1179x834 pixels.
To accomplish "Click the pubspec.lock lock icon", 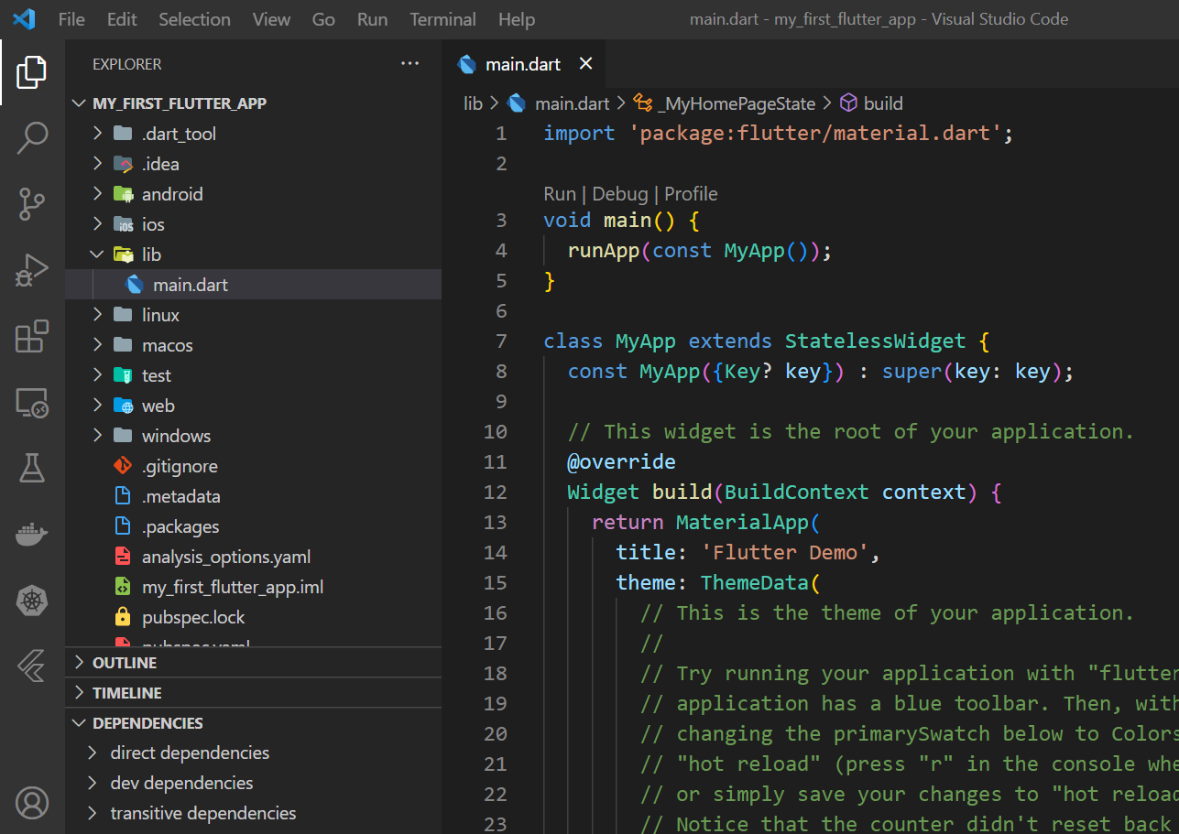I will click(122, 617).
